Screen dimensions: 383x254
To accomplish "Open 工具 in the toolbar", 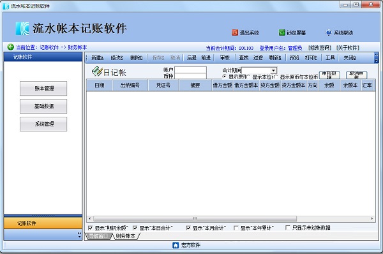I will pos(330,58).
